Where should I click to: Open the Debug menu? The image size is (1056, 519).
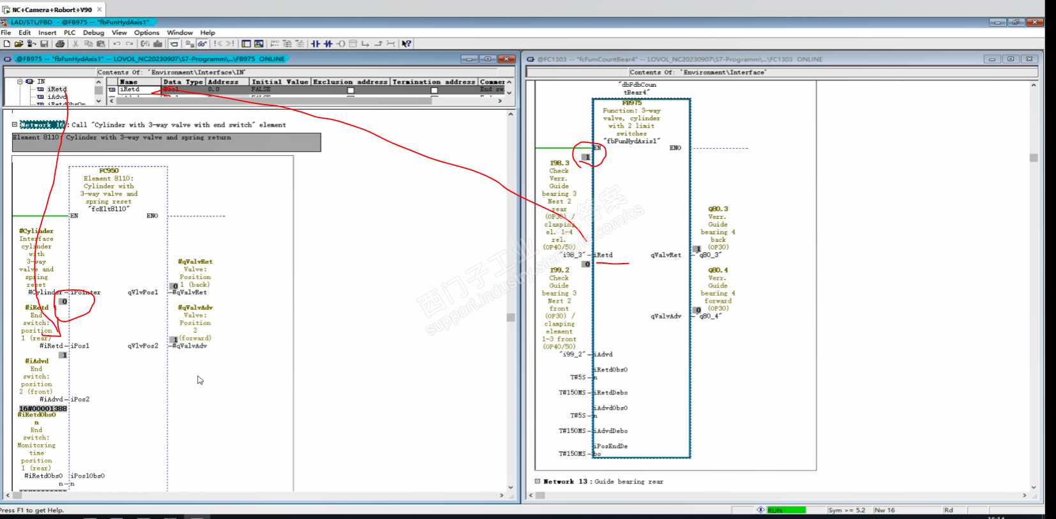click(x=93, y=33)
